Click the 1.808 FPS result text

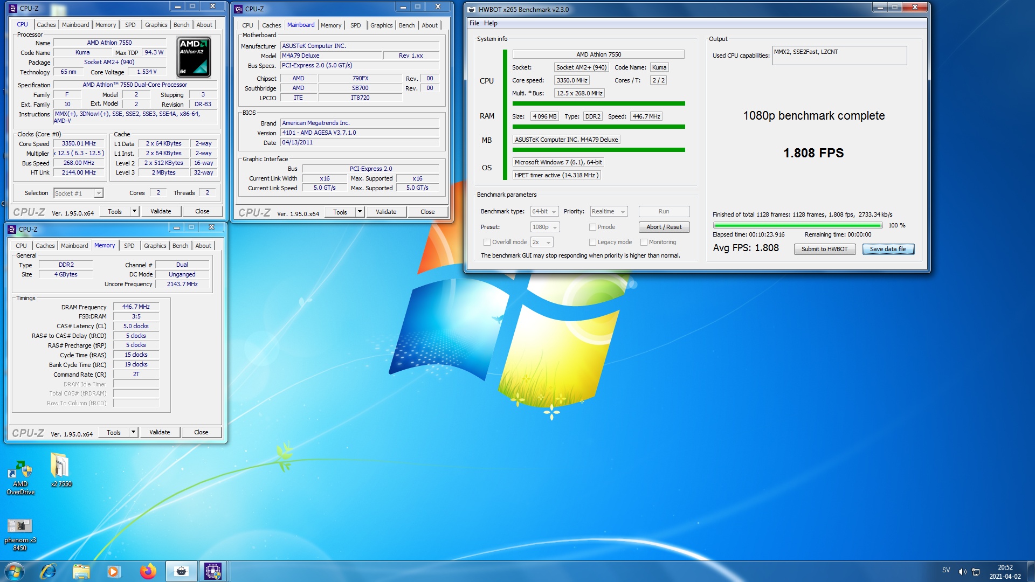(813, 153)
